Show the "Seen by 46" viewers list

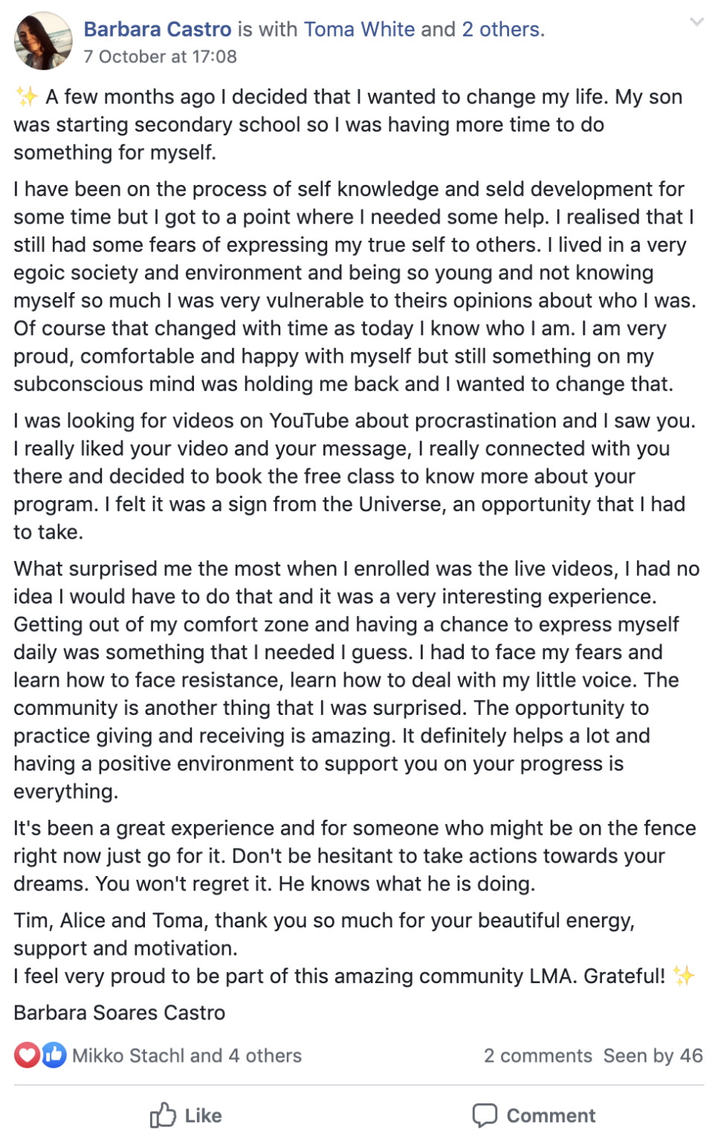tap(653, 1055)
